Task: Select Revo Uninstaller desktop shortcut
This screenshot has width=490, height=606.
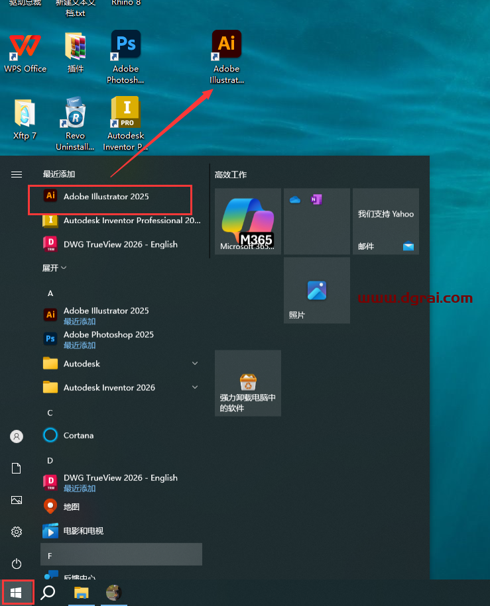Action: [x=75, y=124]
